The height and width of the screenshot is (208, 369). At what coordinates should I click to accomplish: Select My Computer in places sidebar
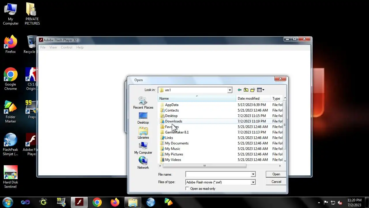pos(143,148)
